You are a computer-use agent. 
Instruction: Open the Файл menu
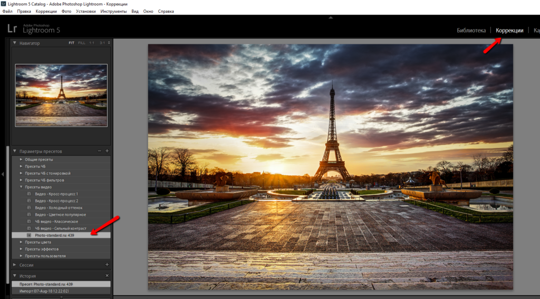[x=7, y=11]
